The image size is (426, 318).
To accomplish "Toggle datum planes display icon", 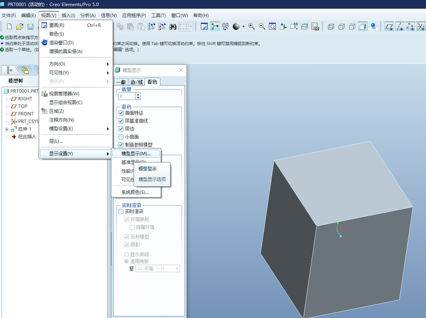I will pos(389,27).
